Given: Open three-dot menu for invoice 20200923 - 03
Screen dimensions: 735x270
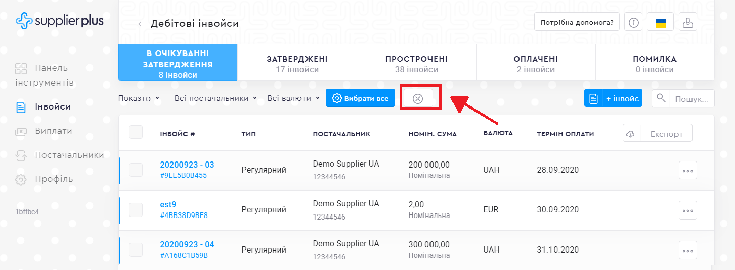Looking at the screenshot, I should pos(687,170).
